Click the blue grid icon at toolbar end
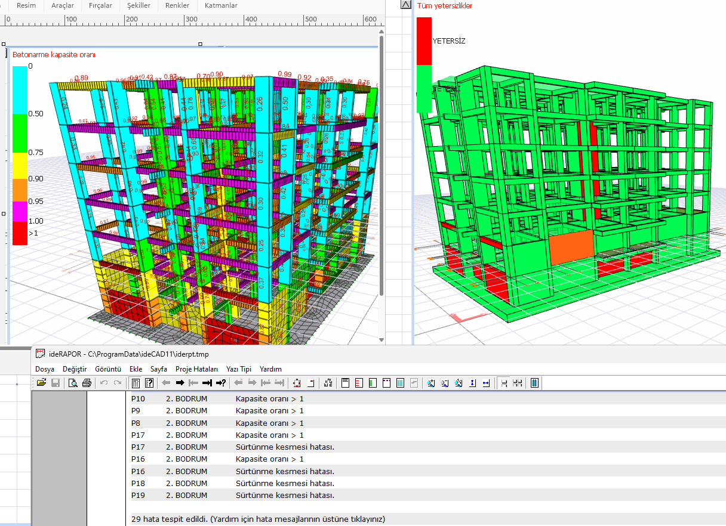726x526 pixels. coord(534,383)
